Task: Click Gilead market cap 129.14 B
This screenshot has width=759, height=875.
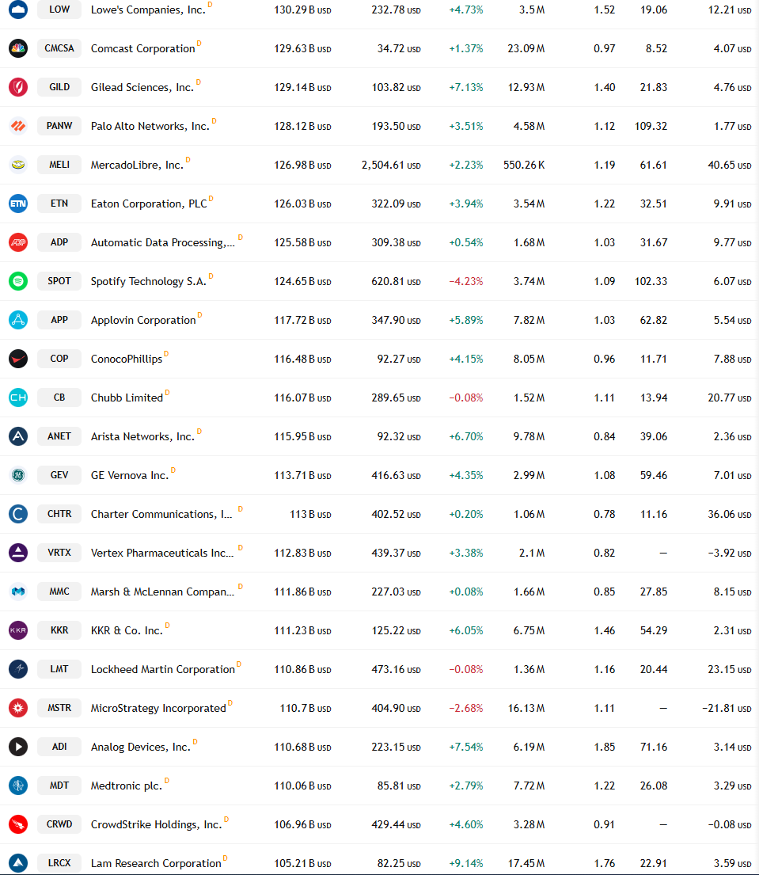Action: tap(302, 87)
